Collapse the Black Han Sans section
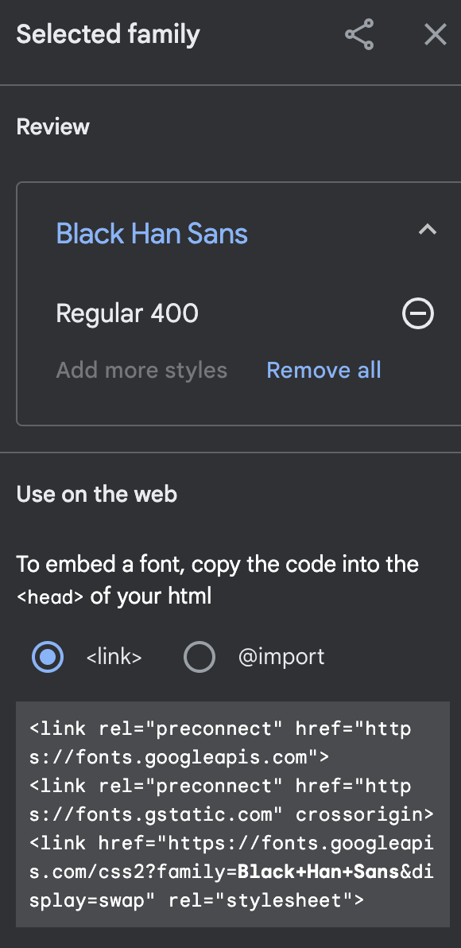 click(428, 230)
